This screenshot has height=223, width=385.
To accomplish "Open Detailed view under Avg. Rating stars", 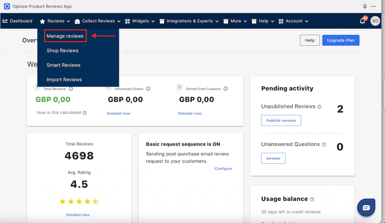I will 78,215.
